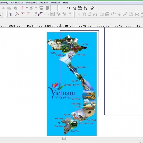Click the array along curve icon
The height and width of the screenshot is (143, 143).
point(125,14)
